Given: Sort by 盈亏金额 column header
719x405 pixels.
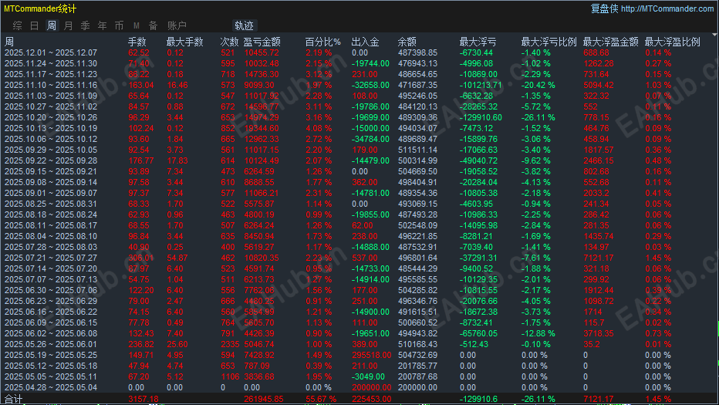Looking at the screenshot, I should pyautogui.click(x=262, y=42).
